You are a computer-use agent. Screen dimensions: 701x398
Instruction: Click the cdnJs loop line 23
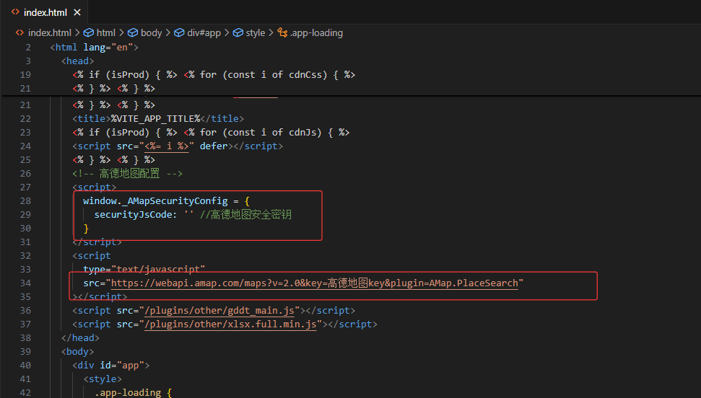pos(211,133)
